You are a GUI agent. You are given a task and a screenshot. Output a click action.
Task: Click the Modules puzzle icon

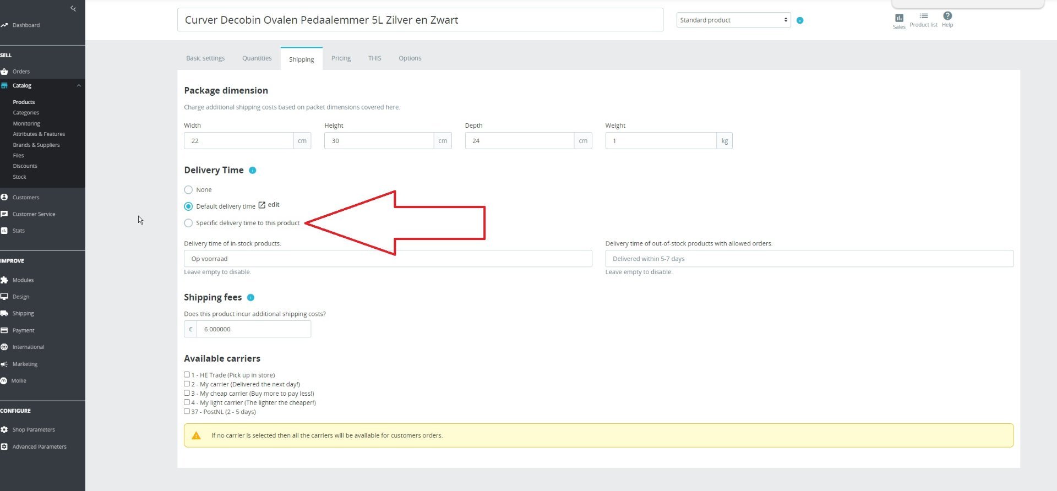pos(4,280)
